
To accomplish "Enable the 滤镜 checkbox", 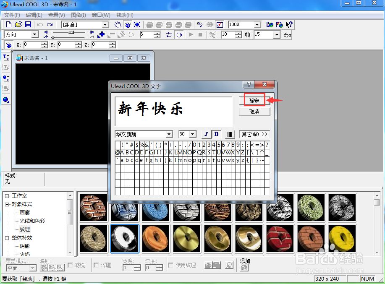I will coord(70,265).
